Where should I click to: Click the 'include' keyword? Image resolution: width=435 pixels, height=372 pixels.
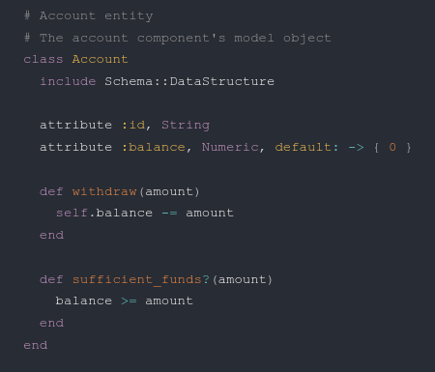click(68, 81)
